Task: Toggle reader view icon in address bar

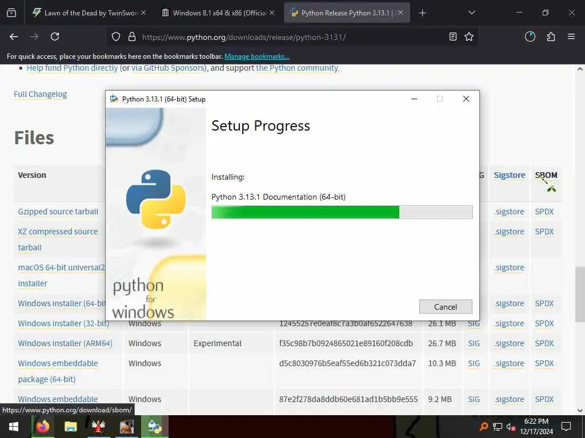Action: [452, 36]
